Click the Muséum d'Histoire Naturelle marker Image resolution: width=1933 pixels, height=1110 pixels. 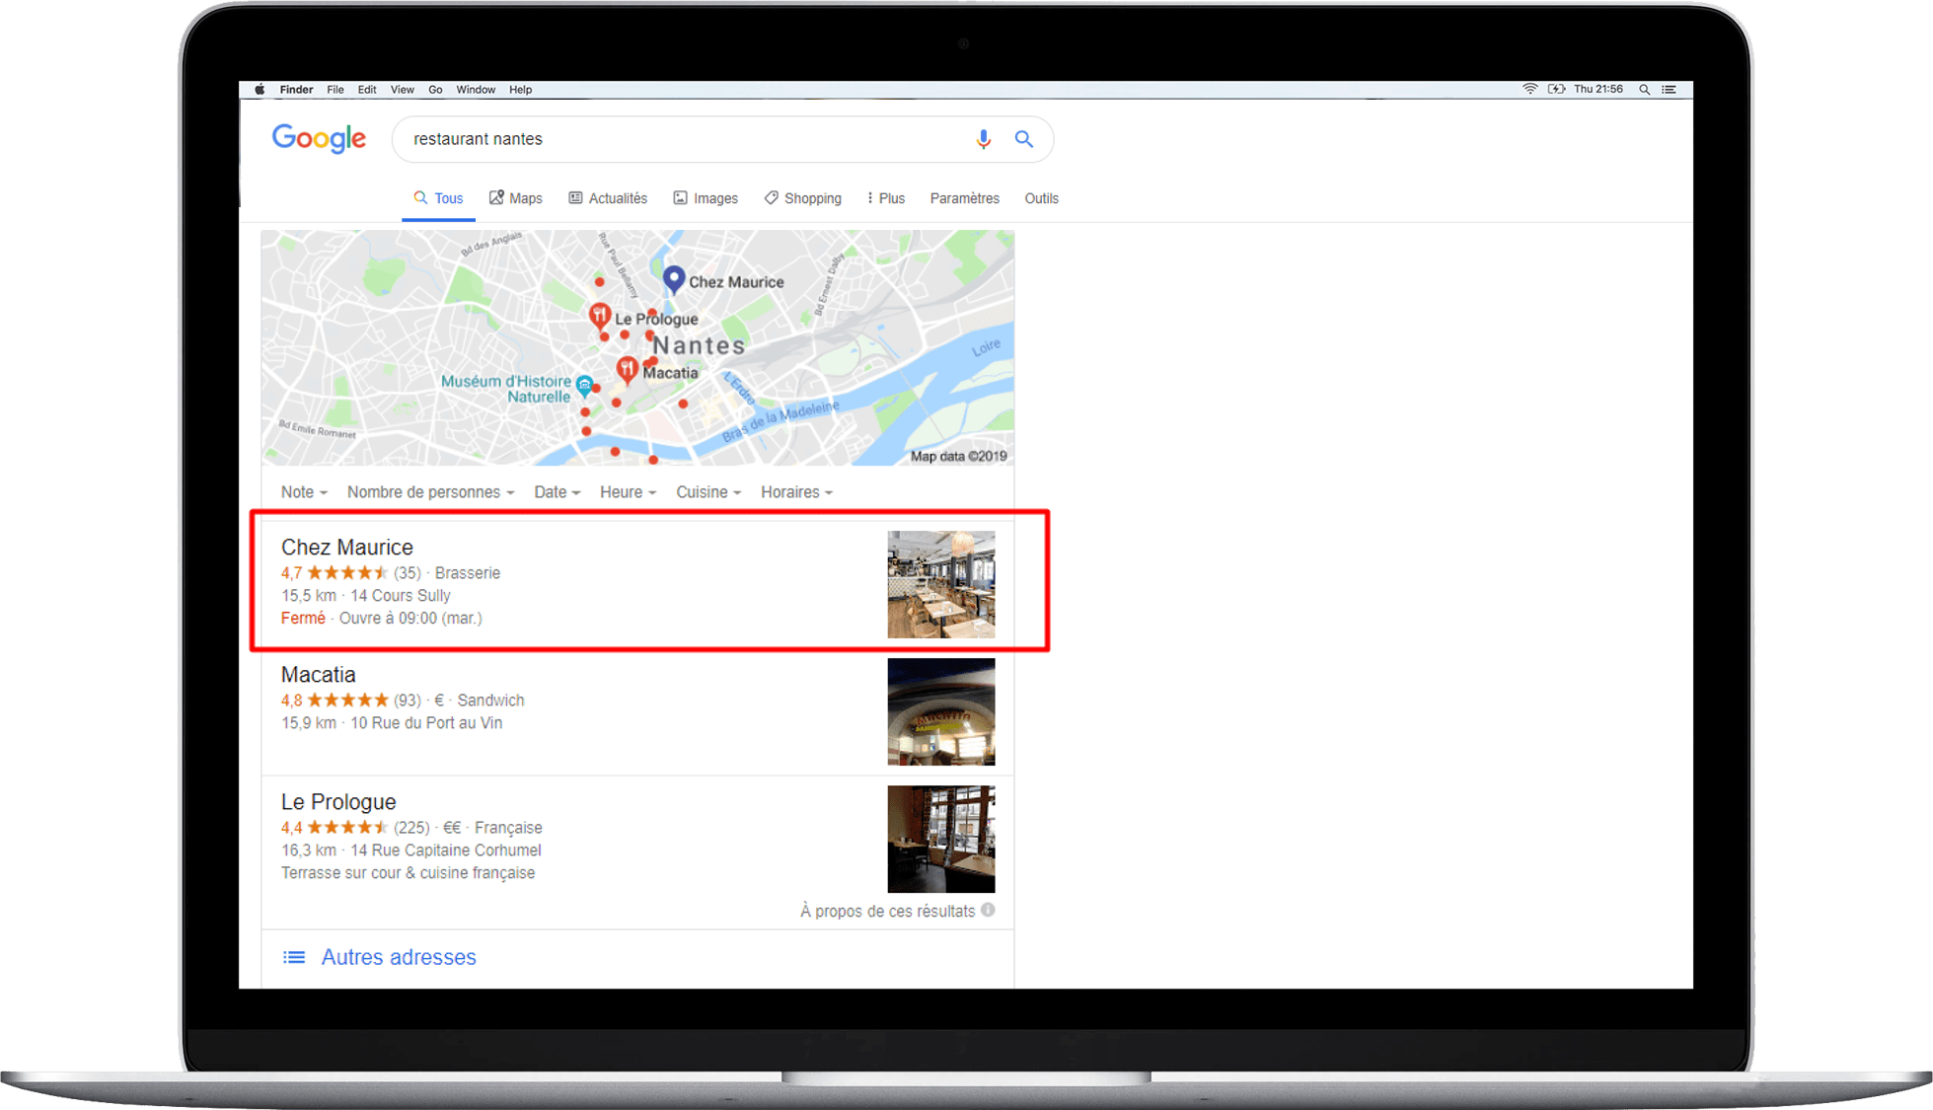tap(584, 385)
